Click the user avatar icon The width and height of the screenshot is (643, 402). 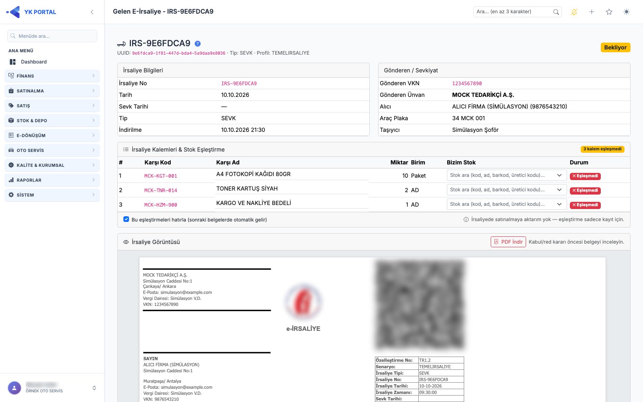tap(14, 388)
